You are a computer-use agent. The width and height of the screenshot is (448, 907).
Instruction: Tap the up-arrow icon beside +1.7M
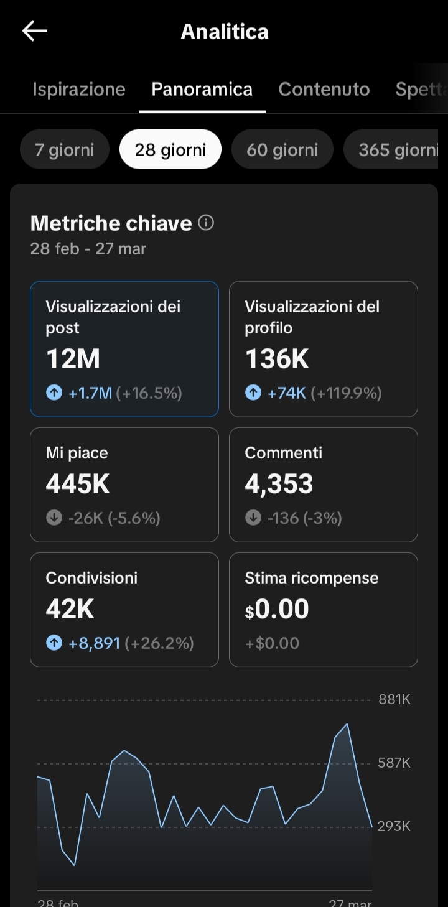tap(54, 393)
